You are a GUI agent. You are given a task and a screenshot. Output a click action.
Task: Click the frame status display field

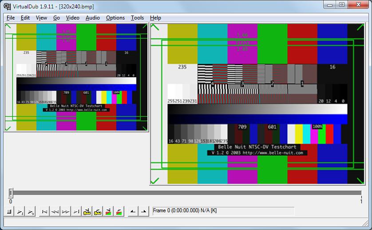pyautogui.click(x=223, y=211)
